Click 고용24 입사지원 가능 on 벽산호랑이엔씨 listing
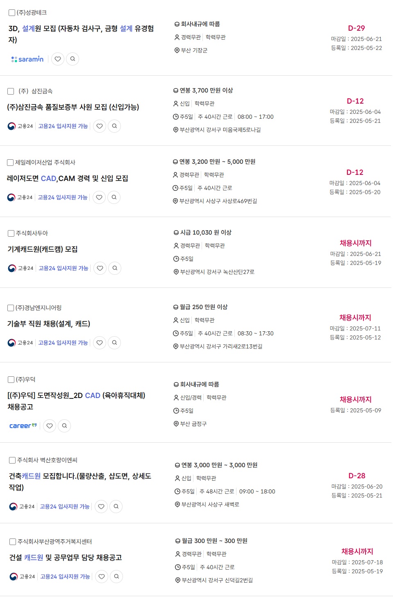Screen dimensions: 393x604 [65, 507]
